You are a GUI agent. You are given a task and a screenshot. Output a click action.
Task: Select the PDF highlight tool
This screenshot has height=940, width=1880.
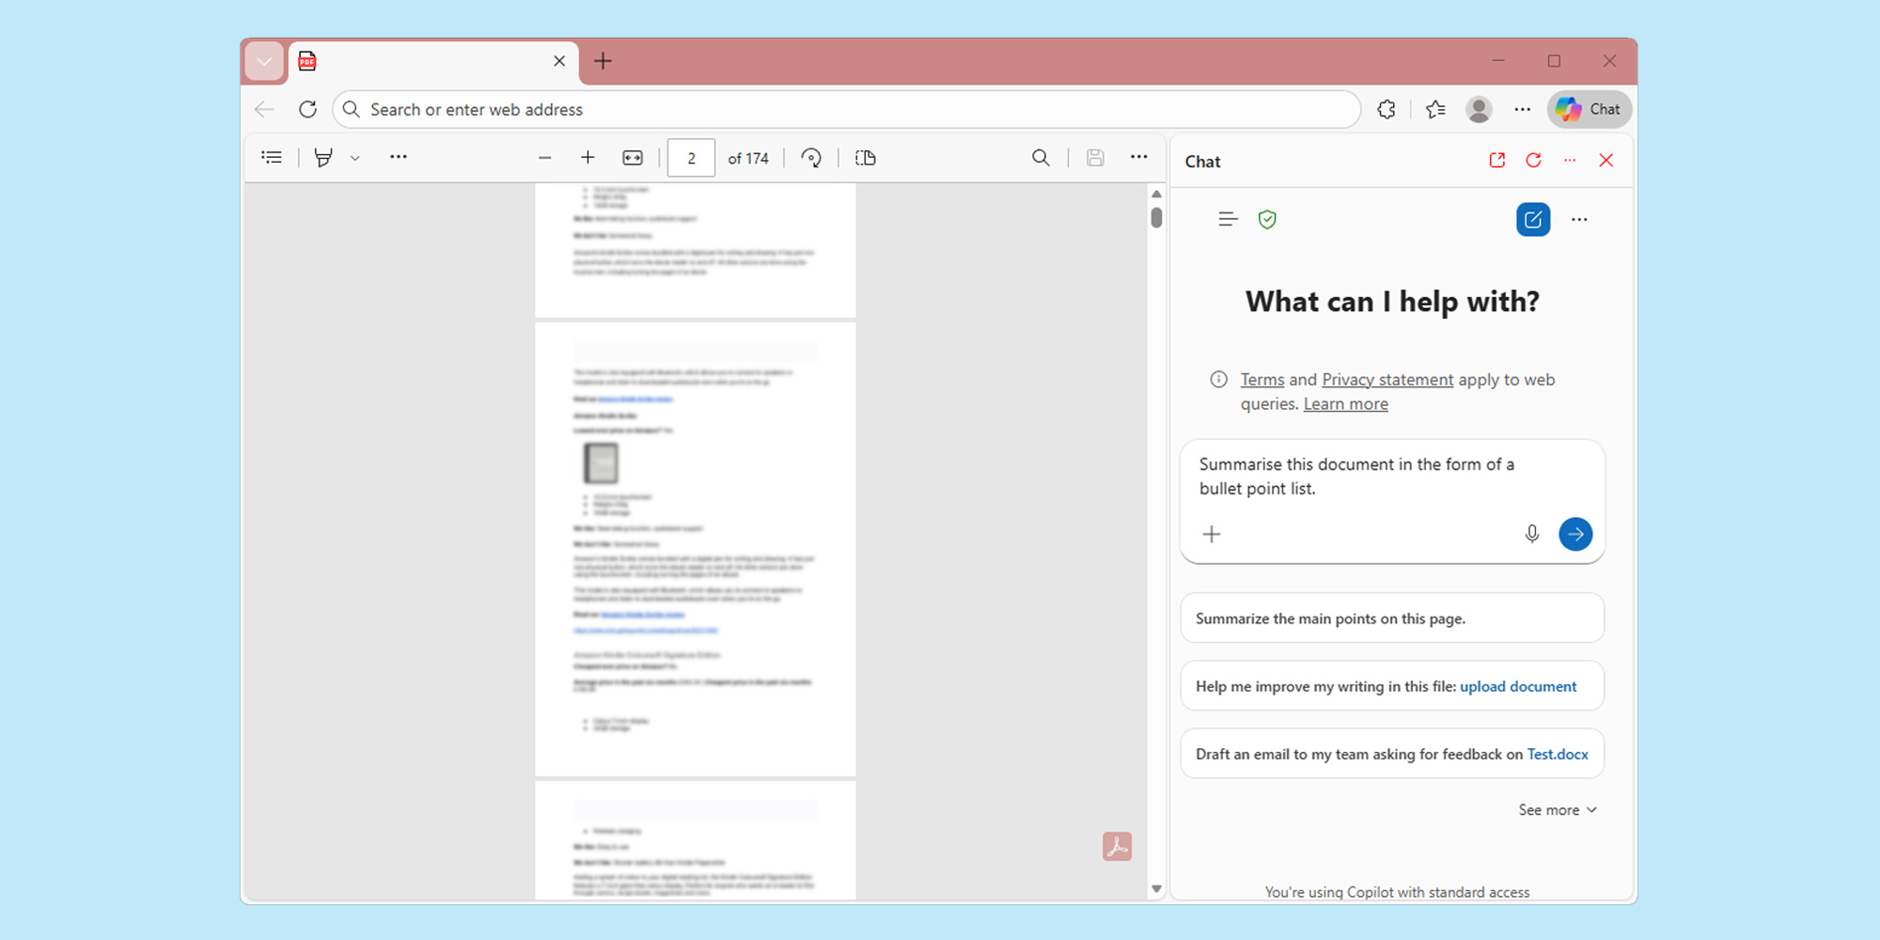[323, 158]
